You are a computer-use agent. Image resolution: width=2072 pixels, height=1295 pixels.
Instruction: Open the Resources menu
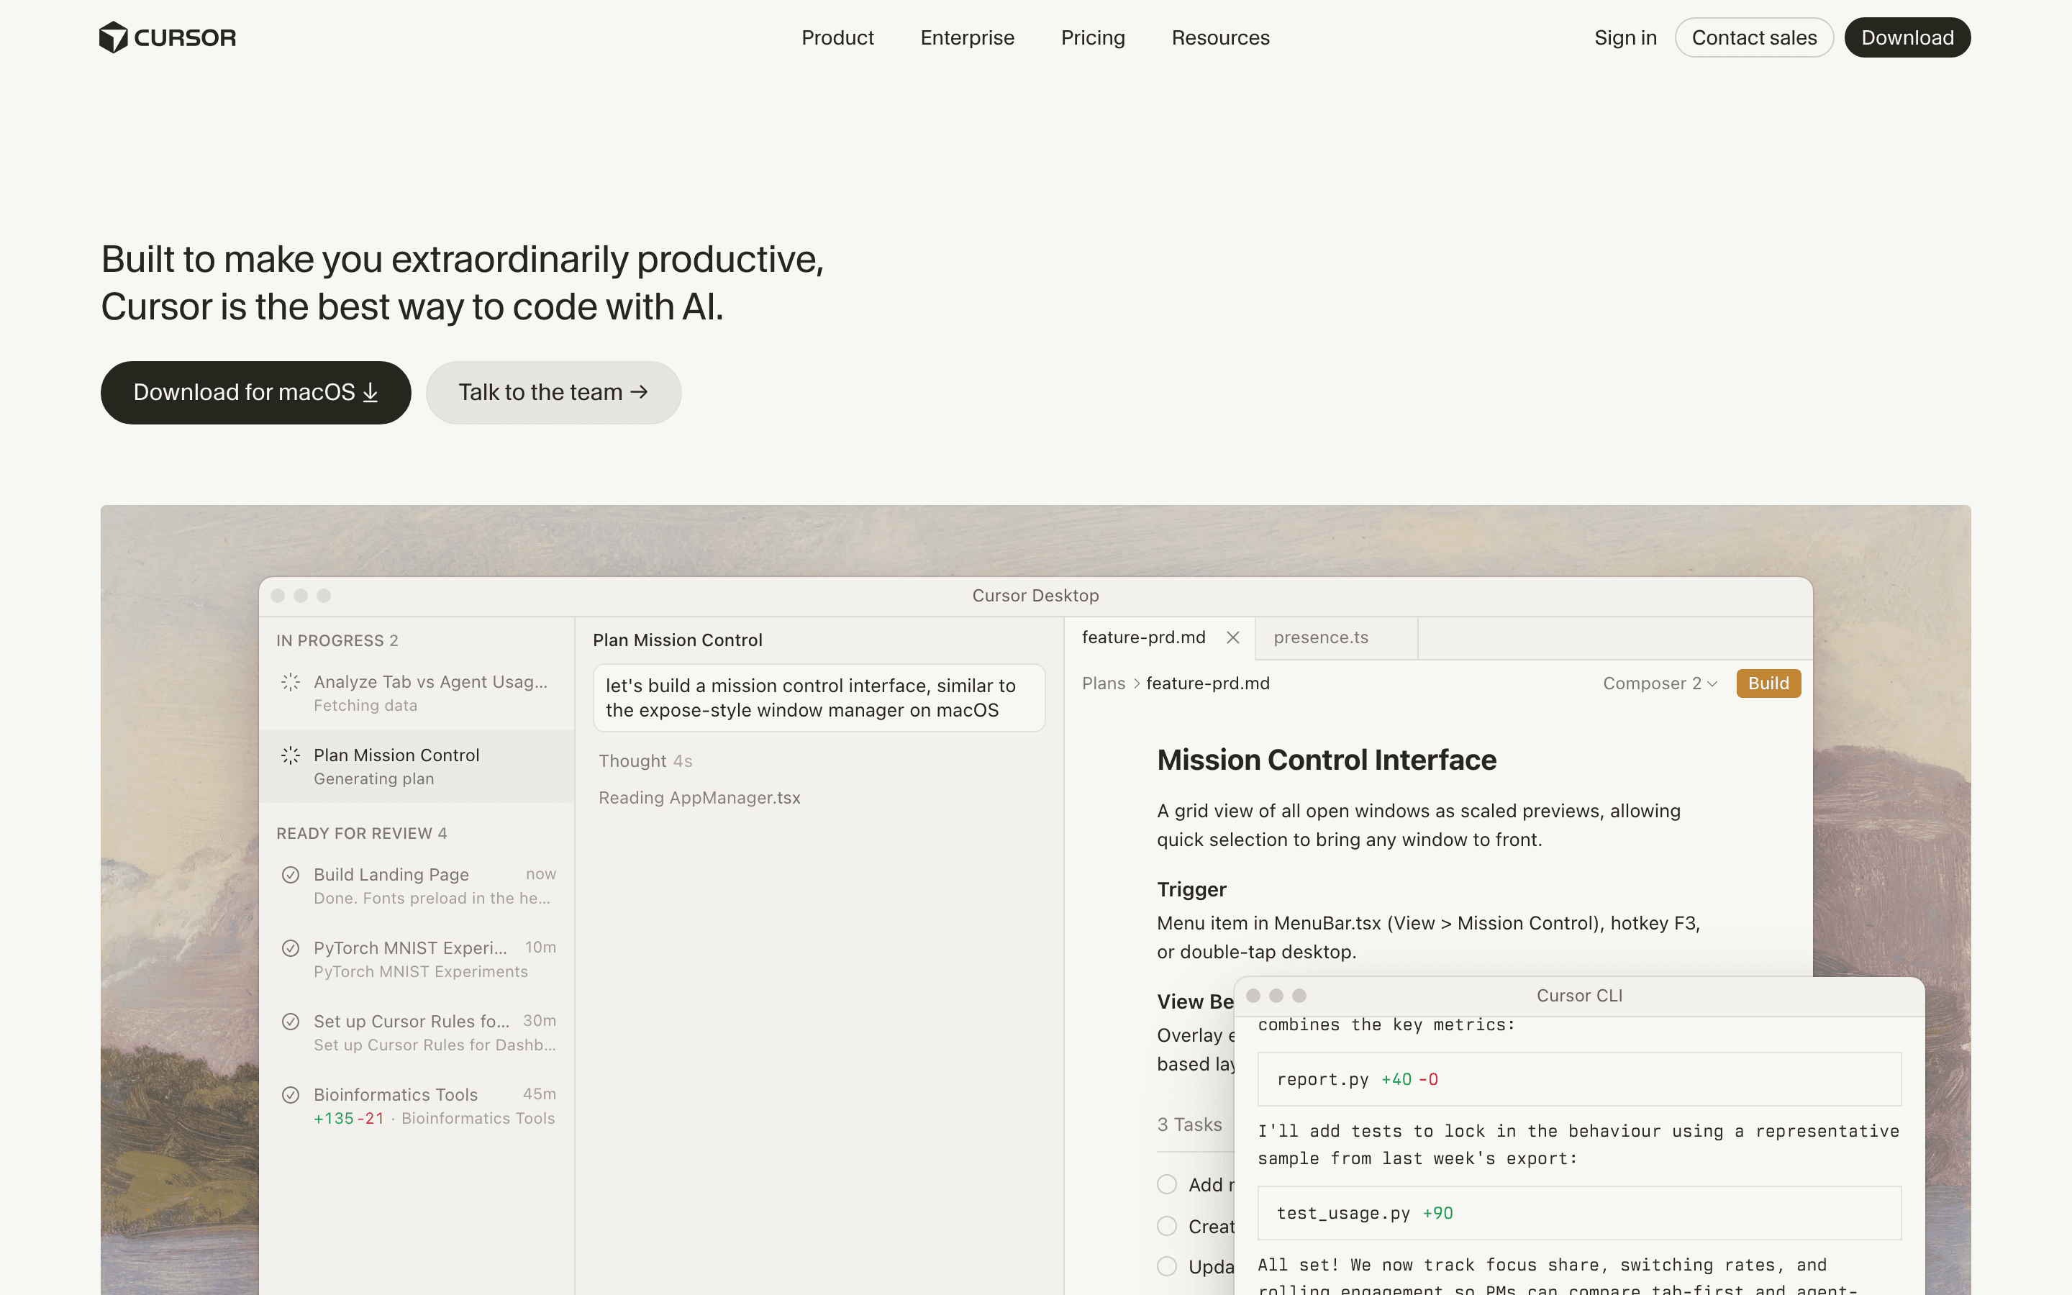pyautogui.click(x=1220, y=37)
